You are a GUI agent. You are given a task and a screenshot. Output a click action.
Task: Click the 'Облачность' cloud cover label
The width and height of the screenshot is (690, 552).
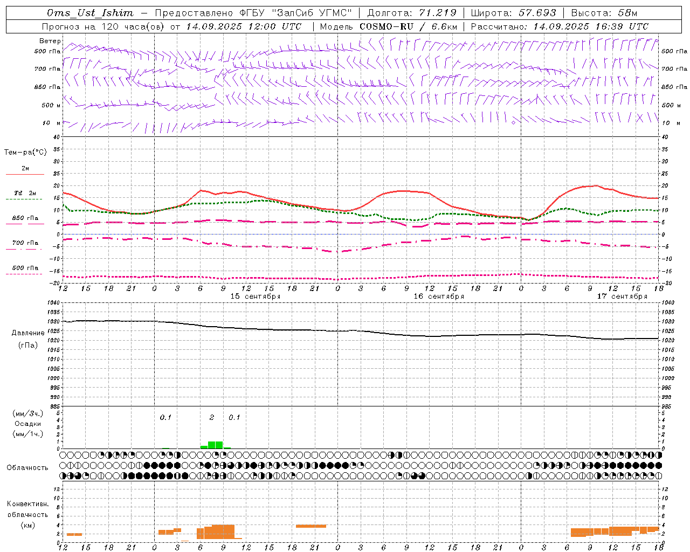coord(27,468)
